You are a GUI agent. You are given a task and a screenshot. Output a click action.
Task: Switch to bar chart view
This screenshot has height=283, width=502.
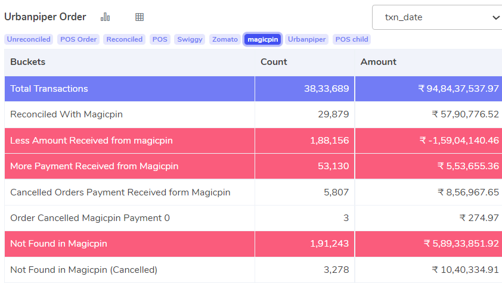105,17
